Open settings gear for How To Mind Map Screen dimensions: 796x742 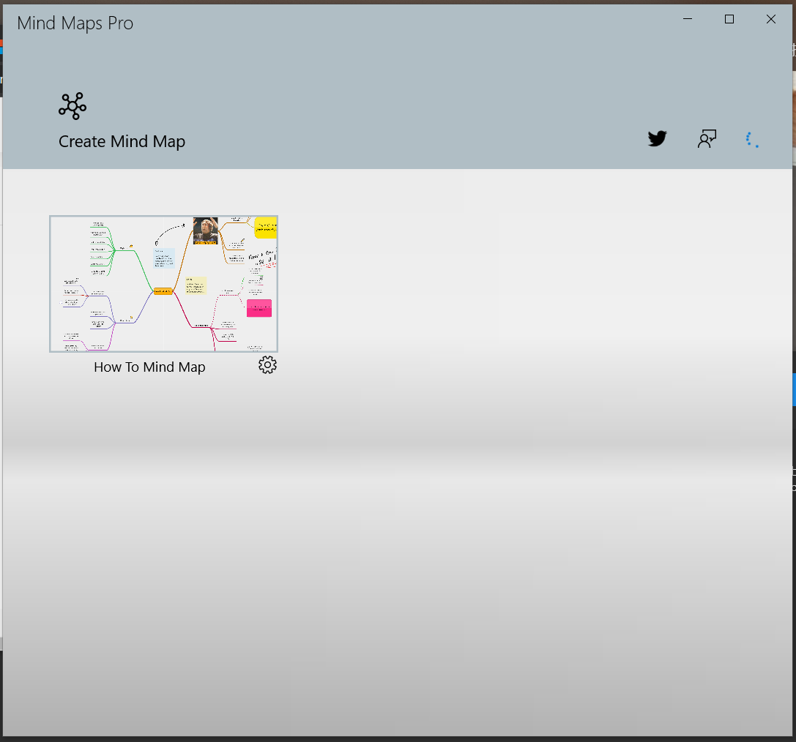coord(267,364)
